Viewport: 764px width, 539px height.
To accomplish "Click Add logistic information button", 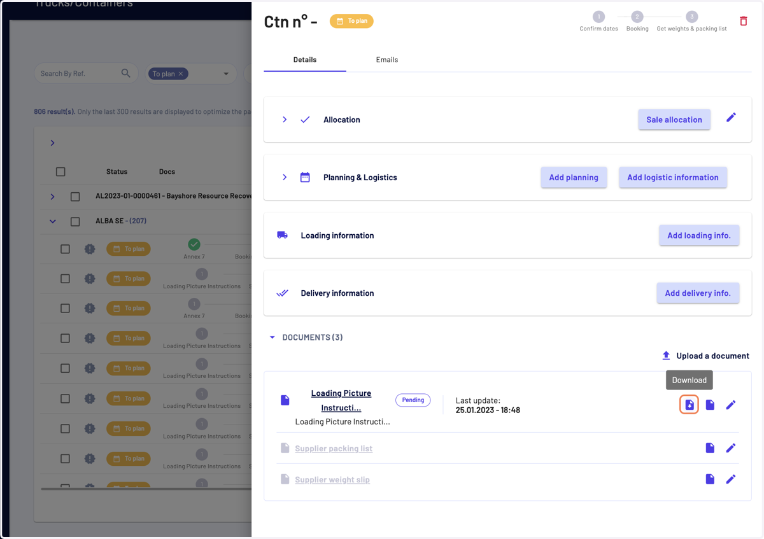I will tap(673, 178).
